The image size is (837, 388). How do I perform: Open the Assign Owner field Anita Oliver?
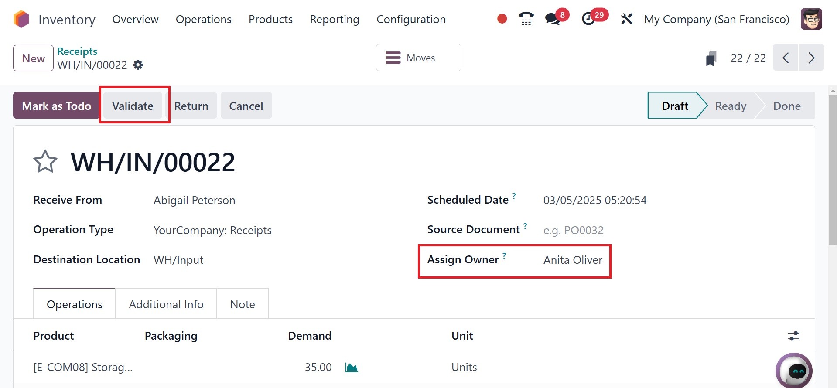573,260
